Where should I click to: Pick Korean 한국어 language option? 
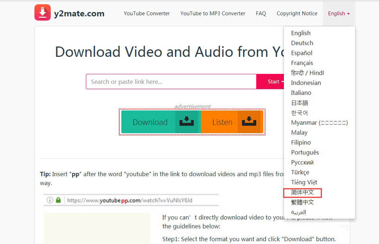pyautogui.click(x=299, y=113)
